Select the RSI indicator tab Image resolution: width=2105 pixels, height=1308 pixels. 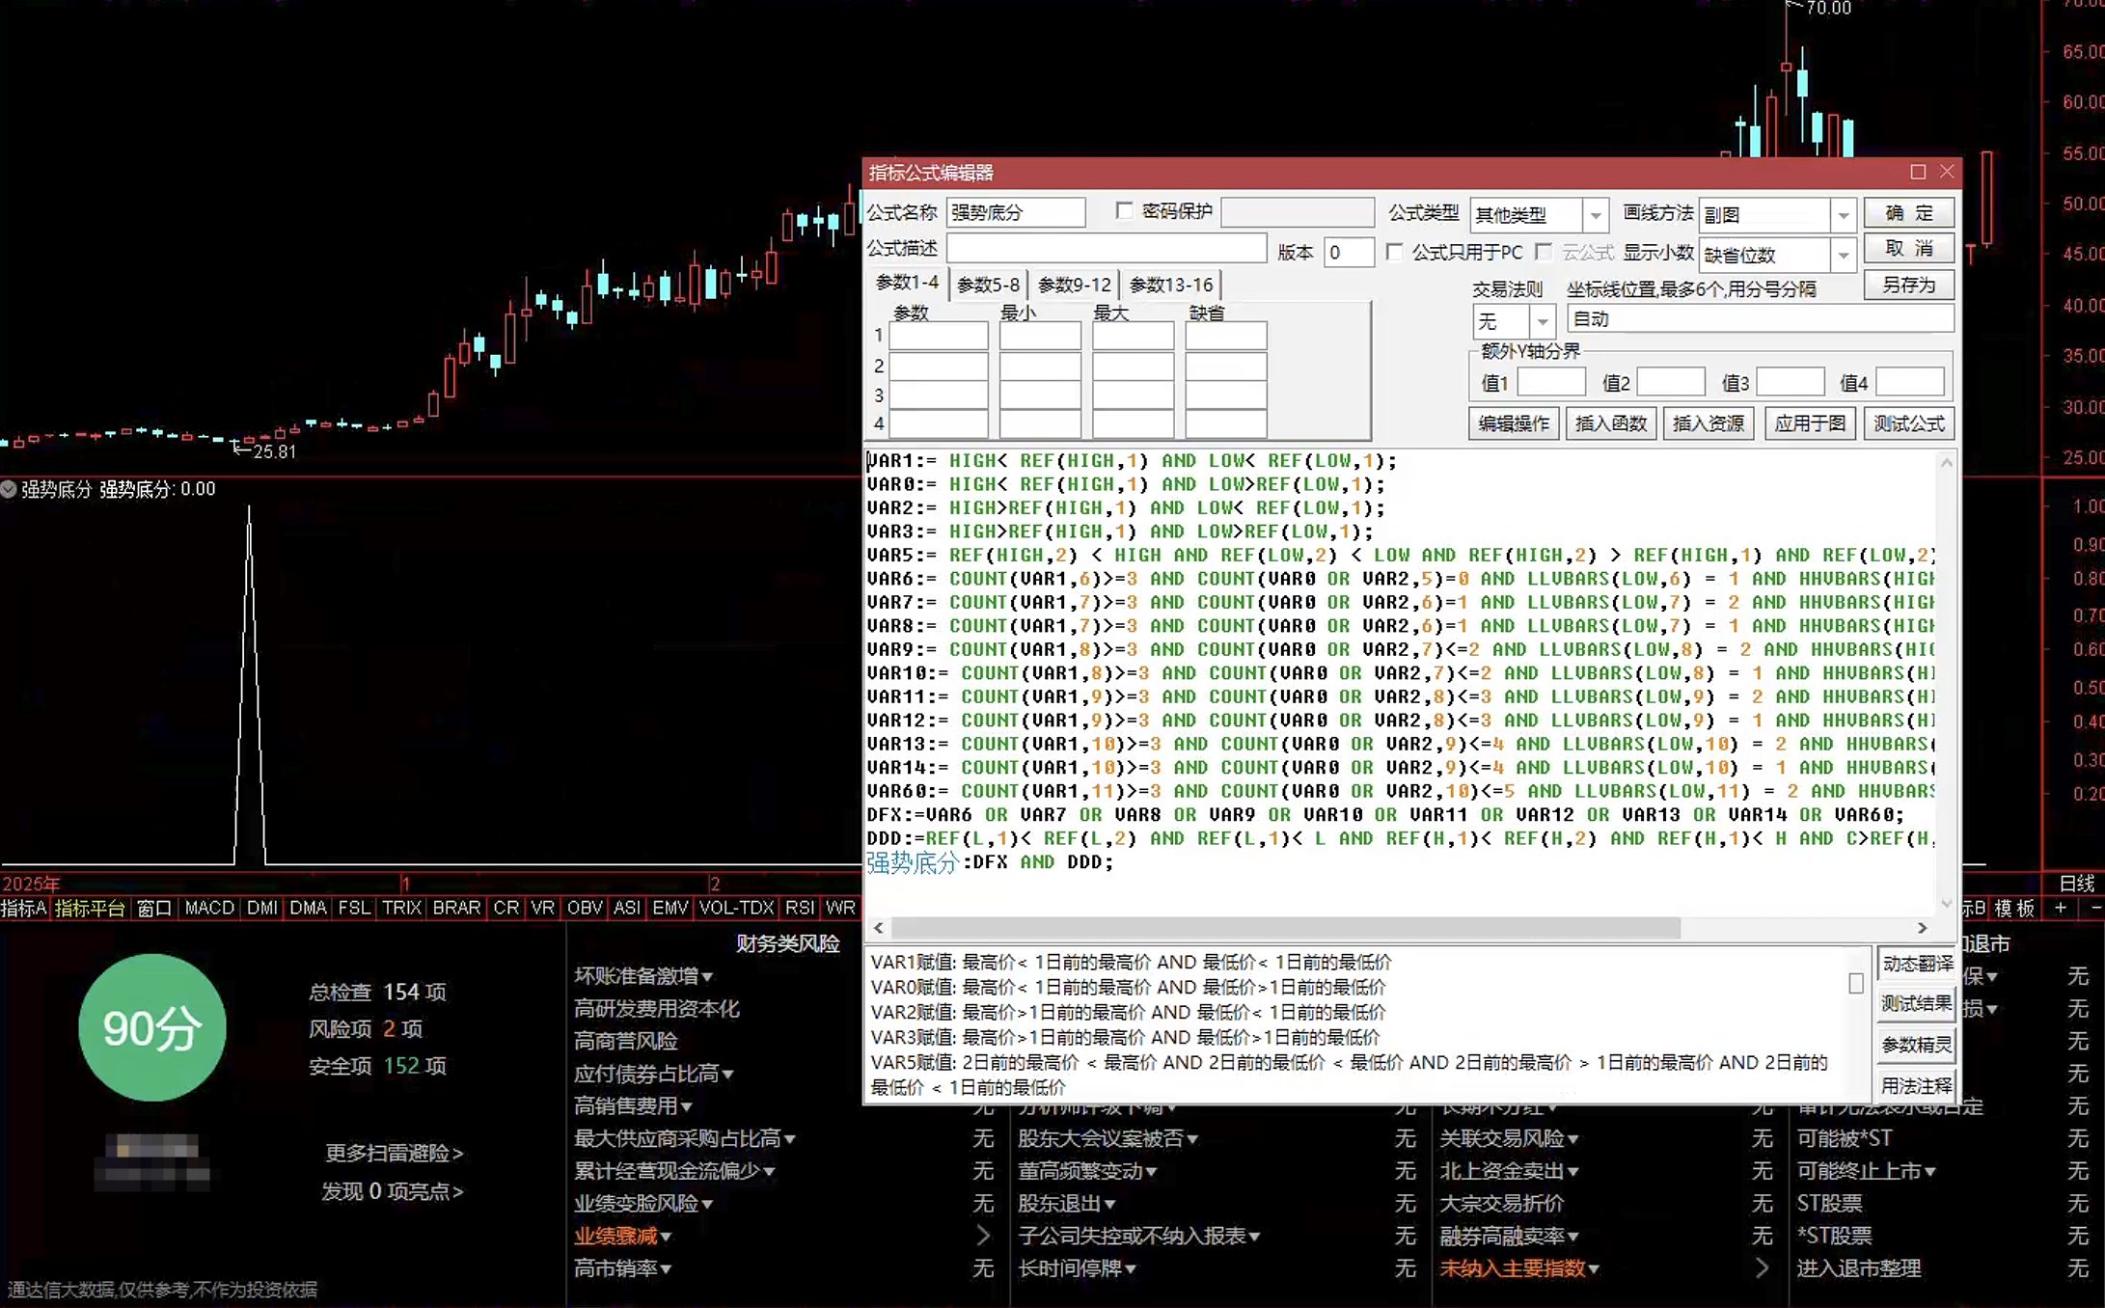click(799, 908)
